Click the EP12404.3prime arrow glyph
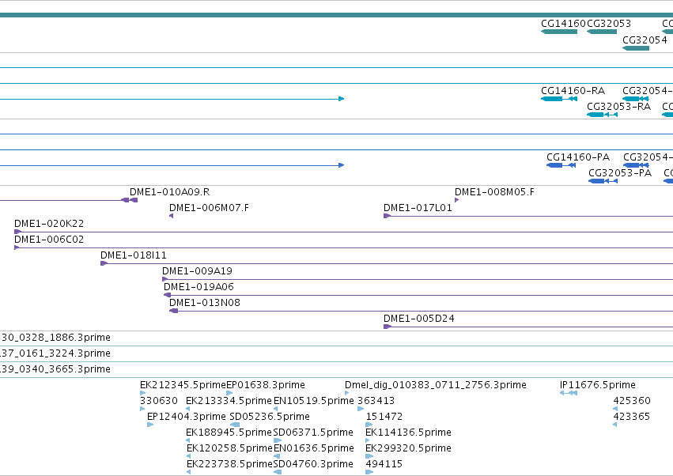This screenshot has height=476, width=673. pos(149,425)
